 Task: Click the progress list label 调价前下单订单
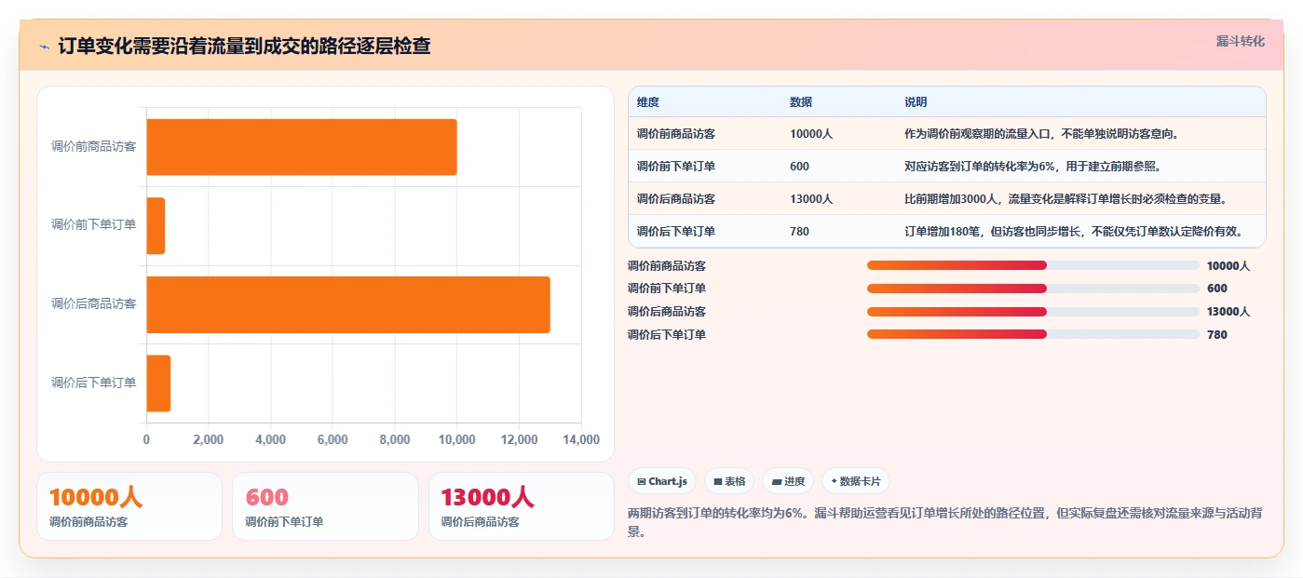[x=667, y=289]
